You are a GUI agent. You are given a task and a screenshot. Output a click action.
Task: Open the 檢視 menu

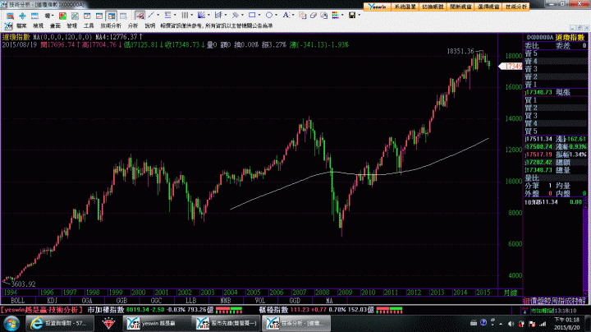coord(38,25)
